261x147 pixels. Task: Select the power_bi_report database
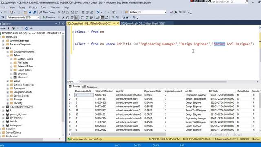(x=18, y=114)
